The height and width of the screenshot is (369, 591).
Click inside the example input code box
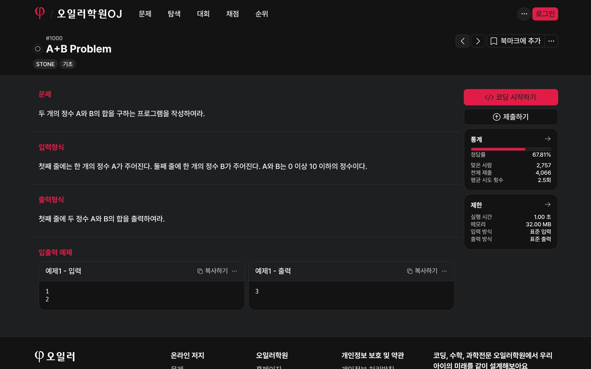[142, 295]
